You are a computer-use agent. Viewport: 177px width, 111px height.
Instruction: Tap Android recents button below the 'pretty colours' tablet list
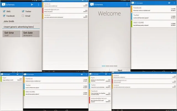tap(67, 110)
